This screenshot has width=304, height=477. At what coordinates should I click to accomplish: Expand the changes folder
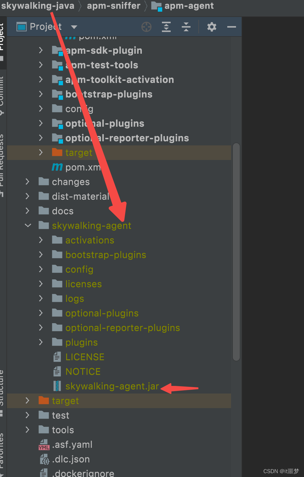coord(27,182)
